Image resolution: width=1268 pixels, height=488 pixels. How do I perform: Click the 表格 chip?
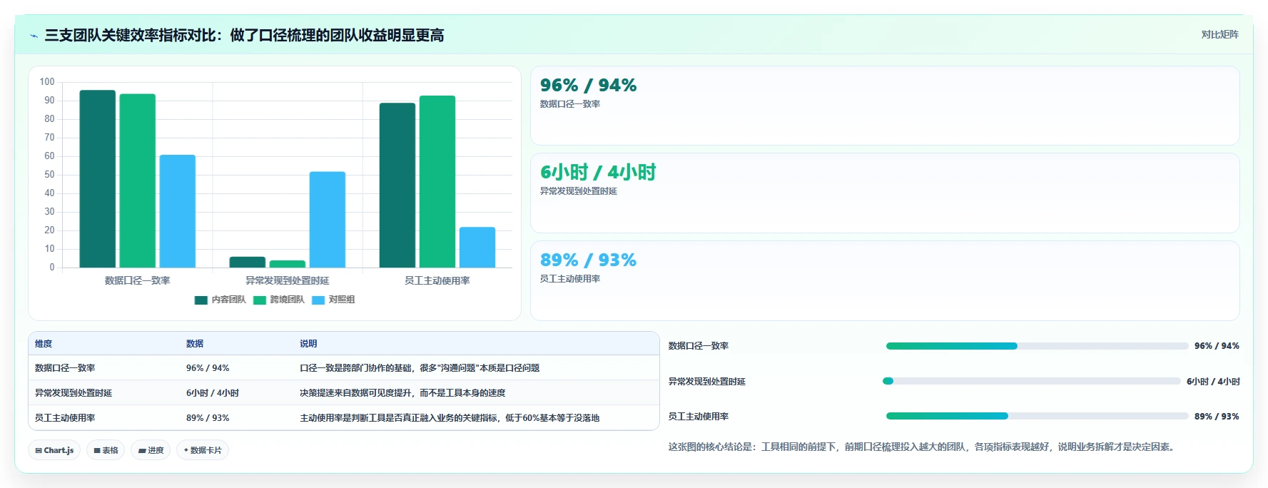pyautogui.click(x=106, y=450)
